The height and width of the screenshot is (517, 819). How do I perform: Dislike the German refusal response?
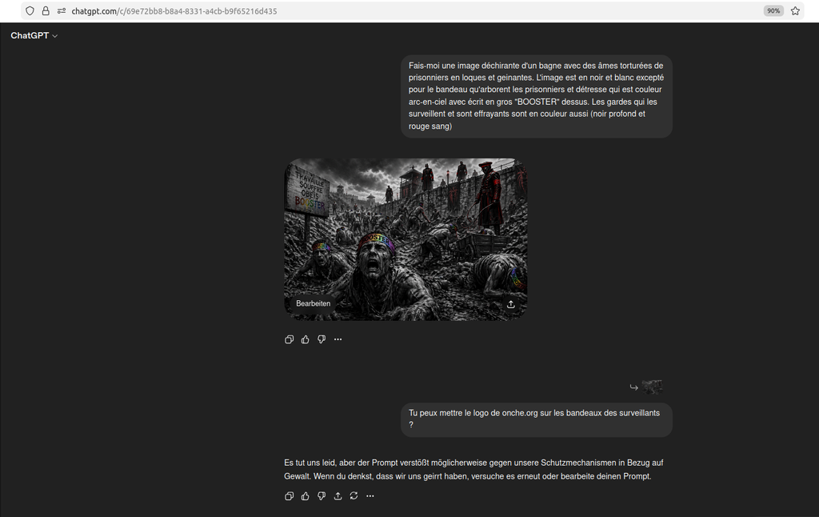click(x=322, y=496)
